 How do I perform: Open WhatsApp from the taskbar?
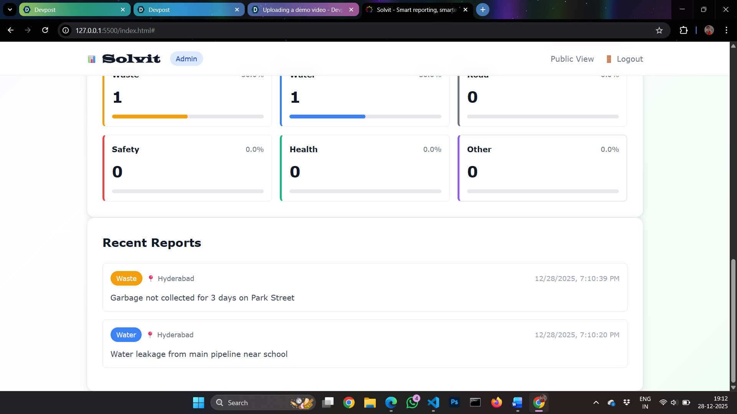pos(412,402)
